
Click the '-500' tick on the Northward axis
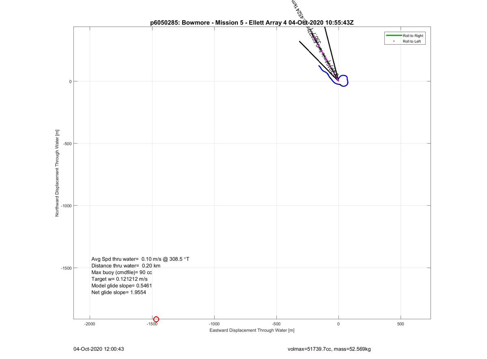(67, 144)
